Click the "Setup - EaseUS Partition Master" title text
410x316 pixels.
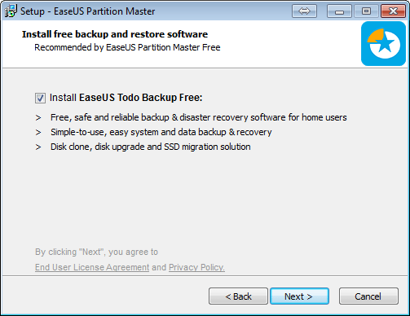[x=88, y=11]
